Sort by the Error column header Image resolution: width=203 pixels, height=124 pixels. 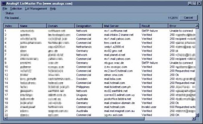click(182, 26)
